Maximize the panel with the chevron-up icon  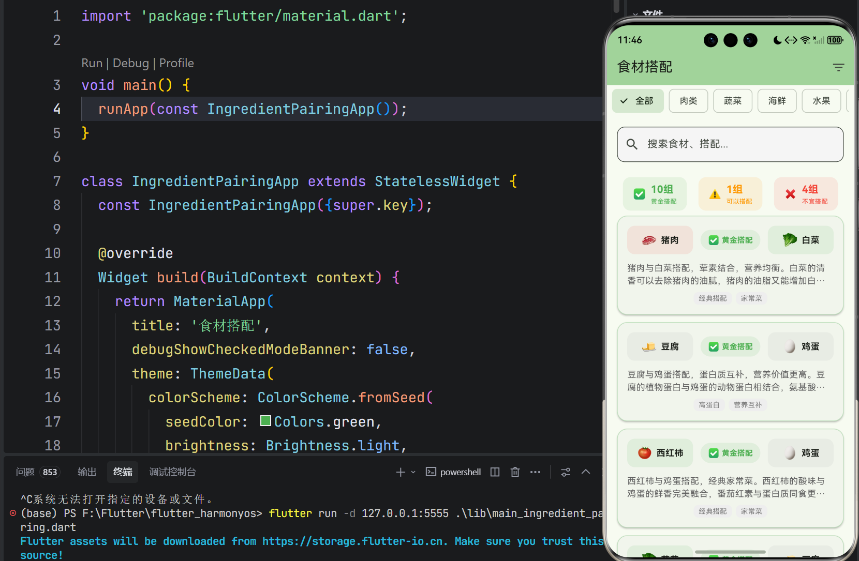coord(586,472)
